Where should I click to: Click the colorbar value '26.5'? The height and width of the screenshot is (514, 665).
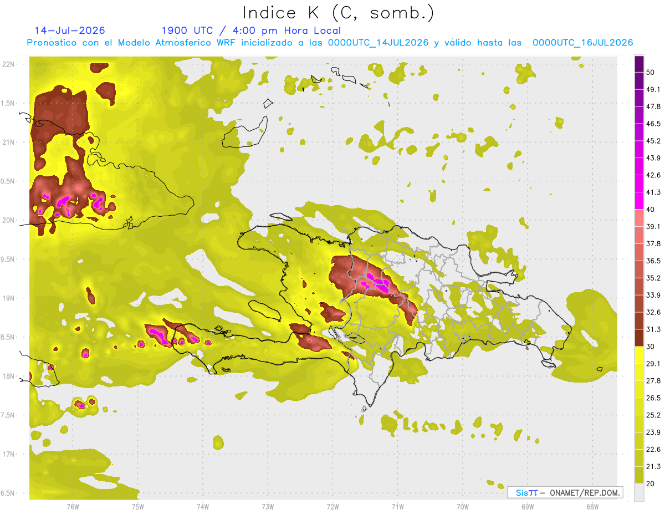[653, 398]
